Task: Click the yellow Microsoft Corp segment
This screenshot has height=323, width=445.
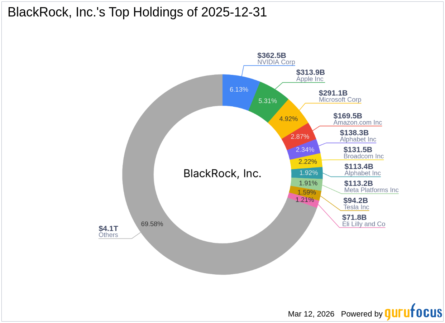Action: click(x=289, y=119)
